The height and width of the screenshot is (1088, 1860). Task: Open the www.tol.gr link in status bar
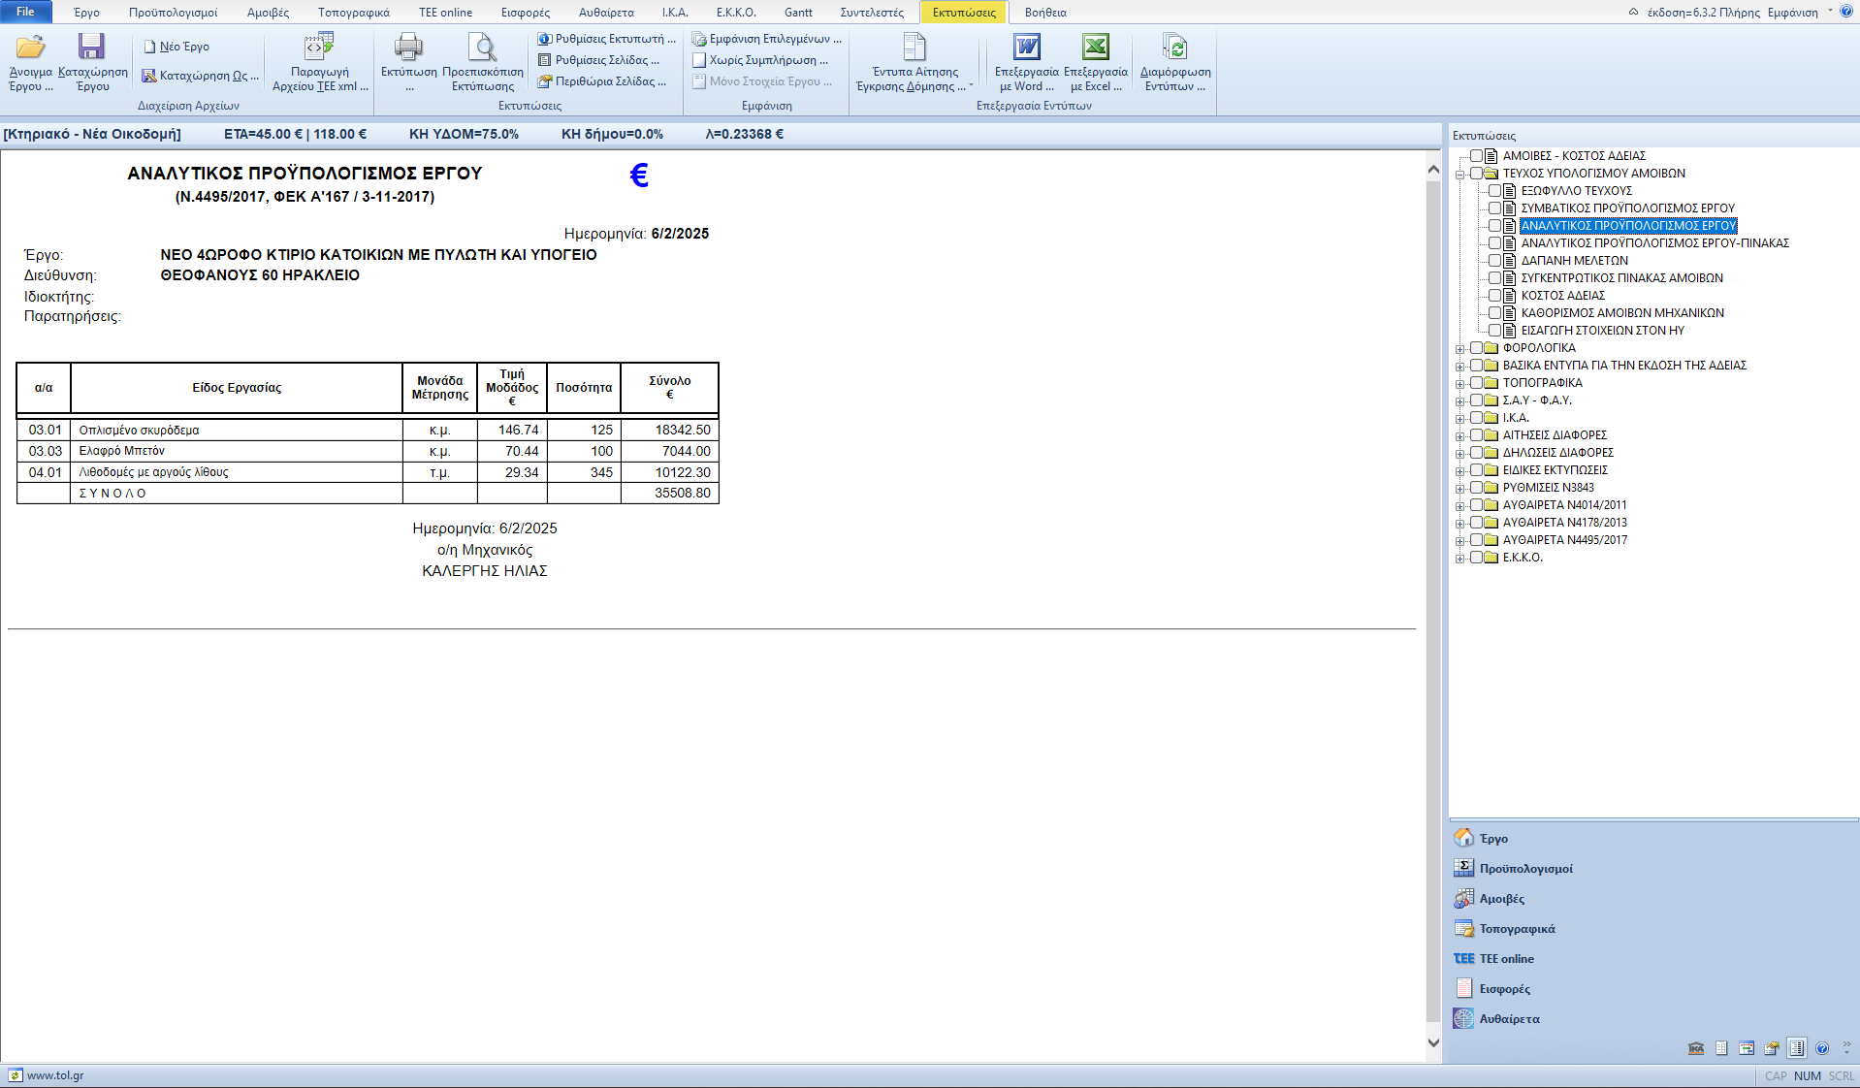click(x=54, y=1075)
